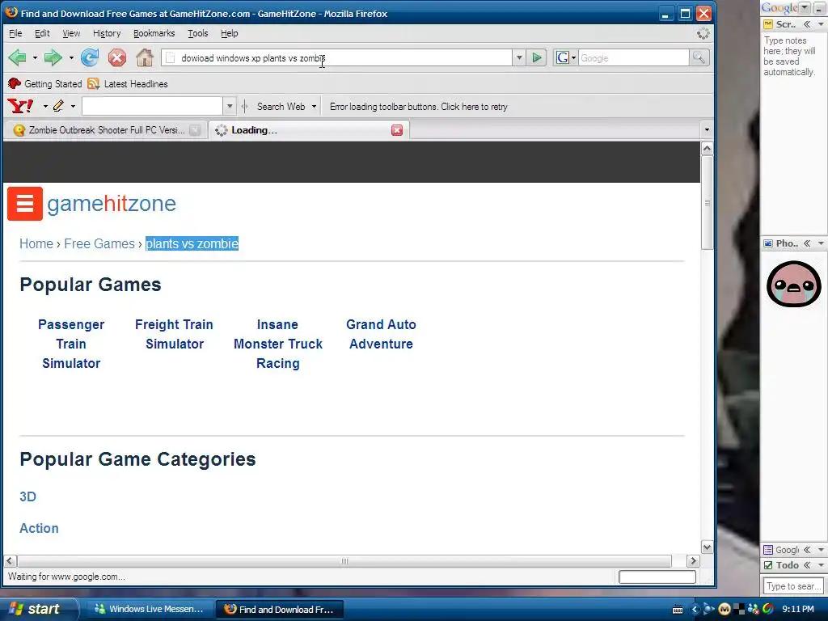Screen dimensions: 828x621
Task: Click the gamehitzone logo text
Action: [112, 203]
